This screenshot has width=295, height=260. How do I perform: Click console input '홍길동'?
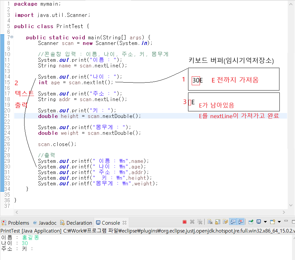[30, 238]
